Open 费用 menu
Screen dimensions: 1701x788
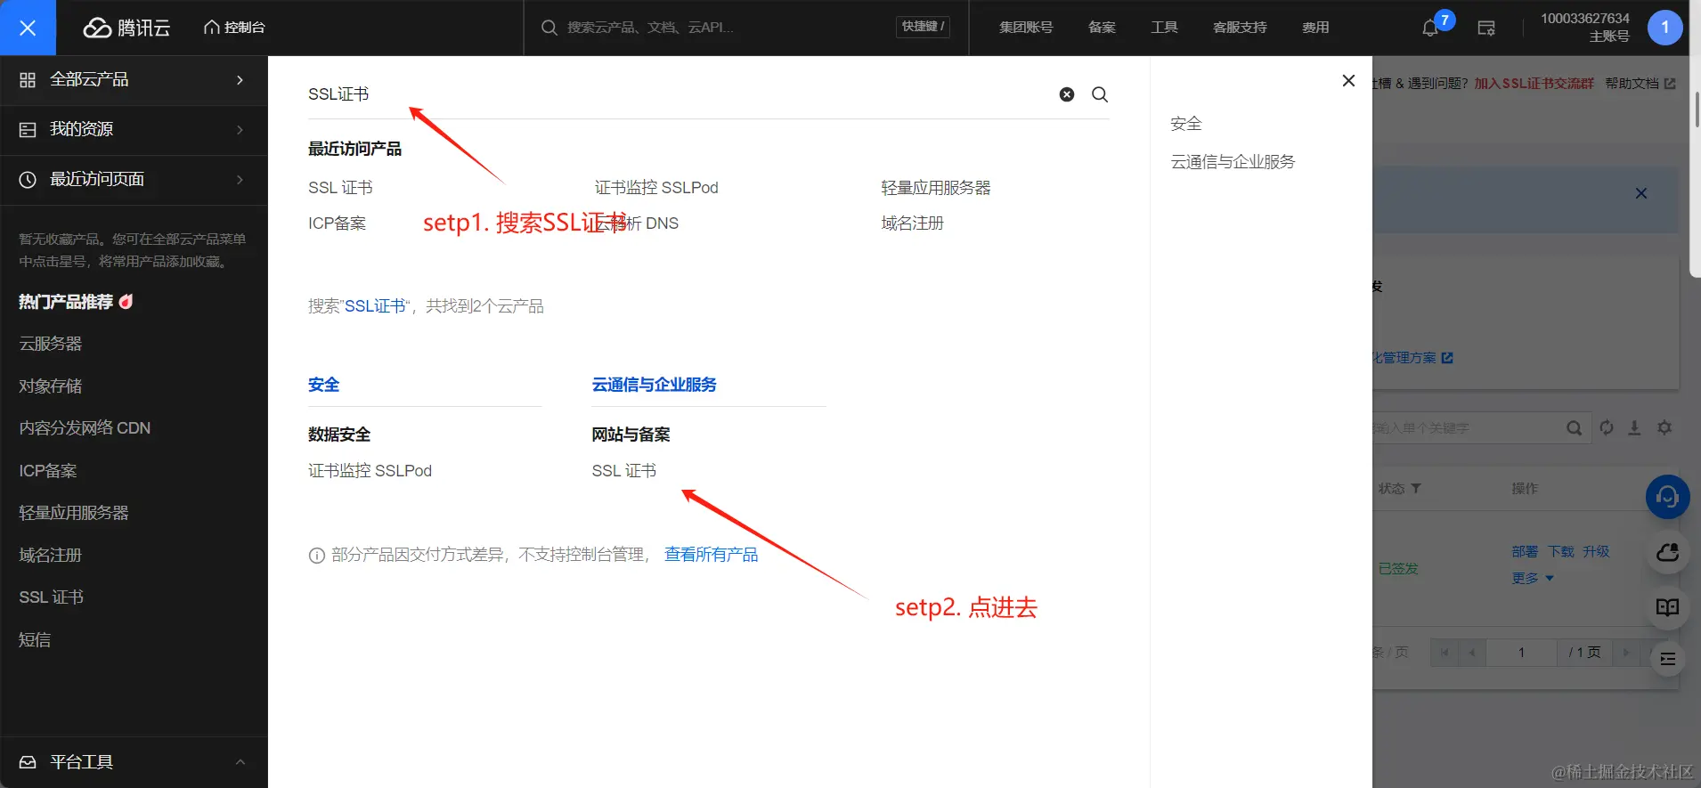[1315, 28]
